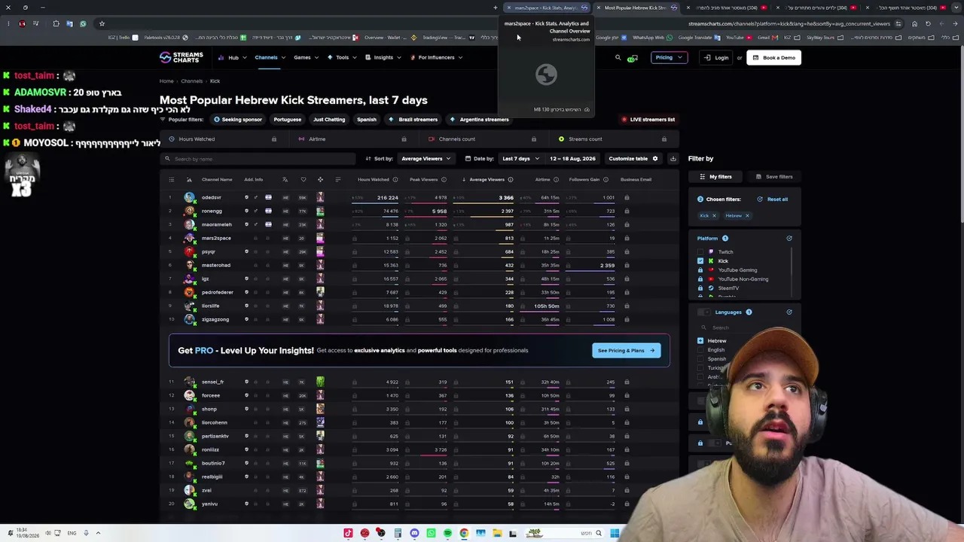Open the Discord taskbar icon
Image resolution: width=964 pixels, height=542 pixels.
point(414,533)
